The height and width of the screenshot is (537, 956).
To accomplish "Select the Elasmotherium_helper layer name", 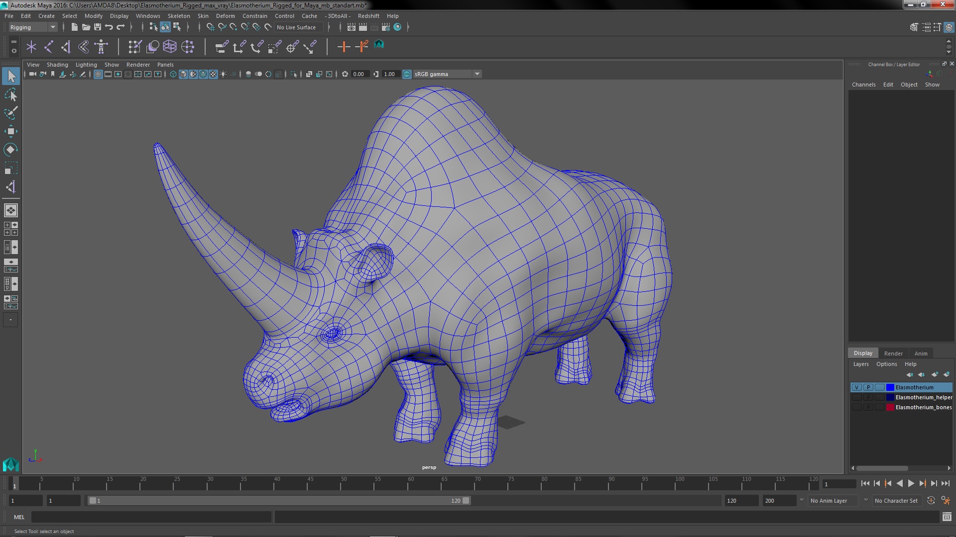I will pos(924,397).
